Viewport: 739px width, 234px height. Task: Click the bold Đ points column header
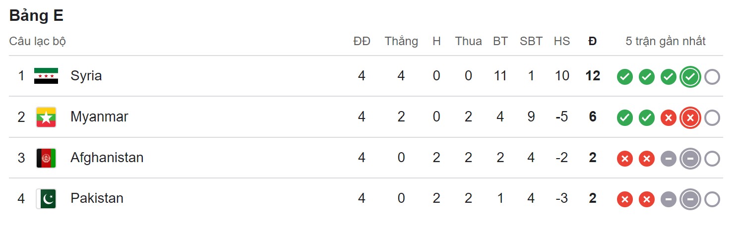pyautogui.click(x=592, y=41)
